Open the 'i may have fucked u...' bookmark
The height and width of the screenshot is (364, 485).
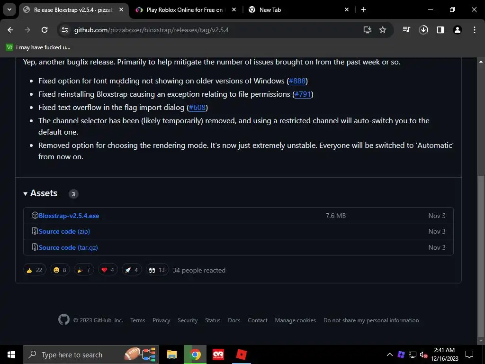[38, 47]
